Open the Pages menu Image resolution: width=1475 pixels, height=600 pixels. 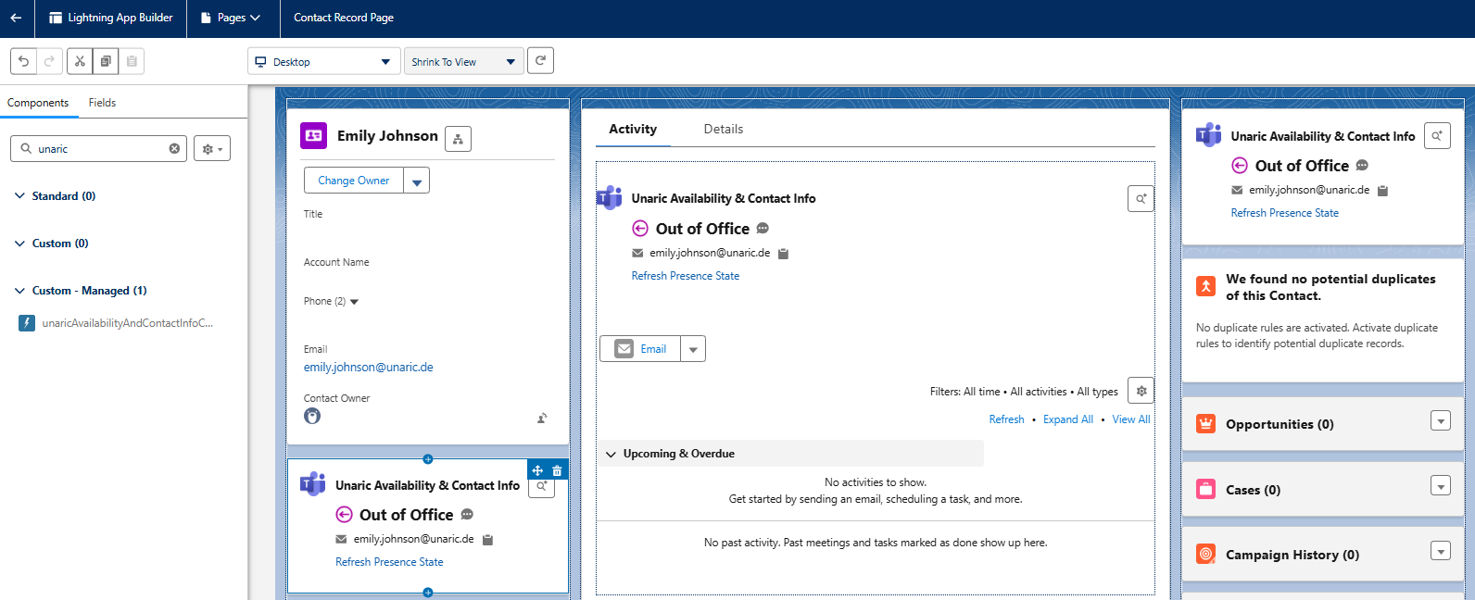pos(232,18)
